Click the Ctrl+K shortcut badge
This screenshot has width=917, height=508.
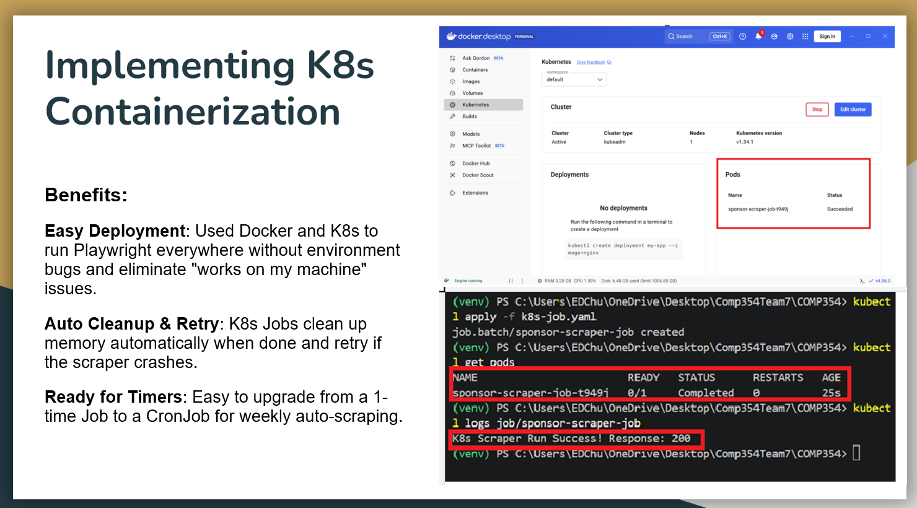pos(720,37)
